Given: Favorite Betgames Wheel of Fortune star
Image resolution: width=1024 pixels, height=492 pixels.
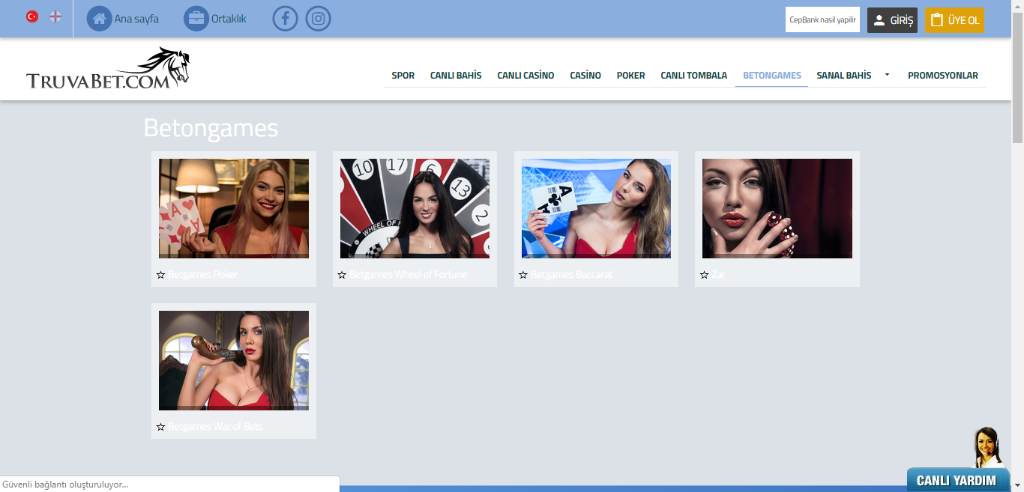Looking at the screenshot, I should click(x=342, y=275).
